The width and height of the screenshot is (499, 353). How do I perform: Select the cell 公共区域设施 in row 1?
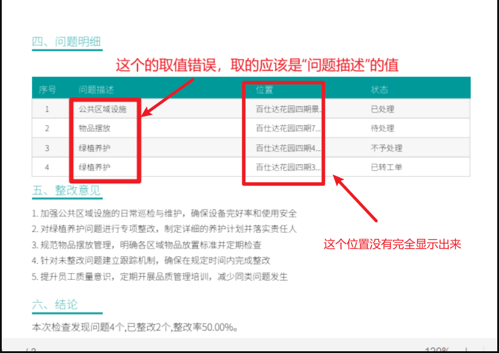pyautogui.click(x=103, y=108)
